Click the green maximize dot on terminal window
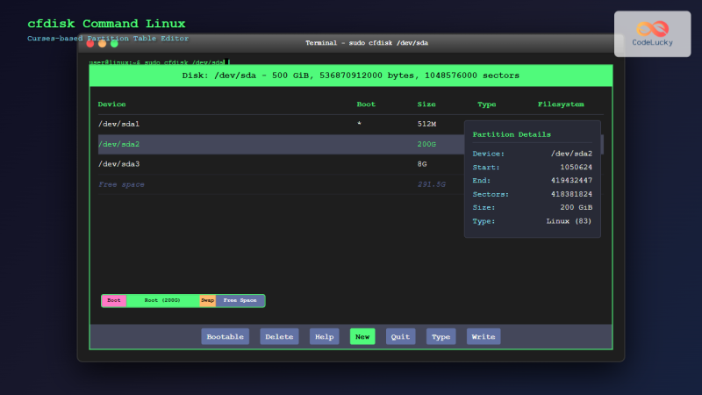The image size is (702, 395). click(x=114, y=43)
